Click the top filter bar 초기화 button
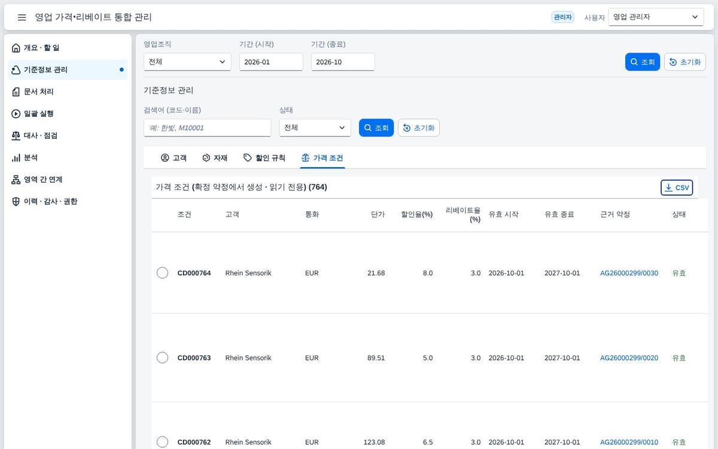Viewport: 718px width, 449px height. point(685,62)
